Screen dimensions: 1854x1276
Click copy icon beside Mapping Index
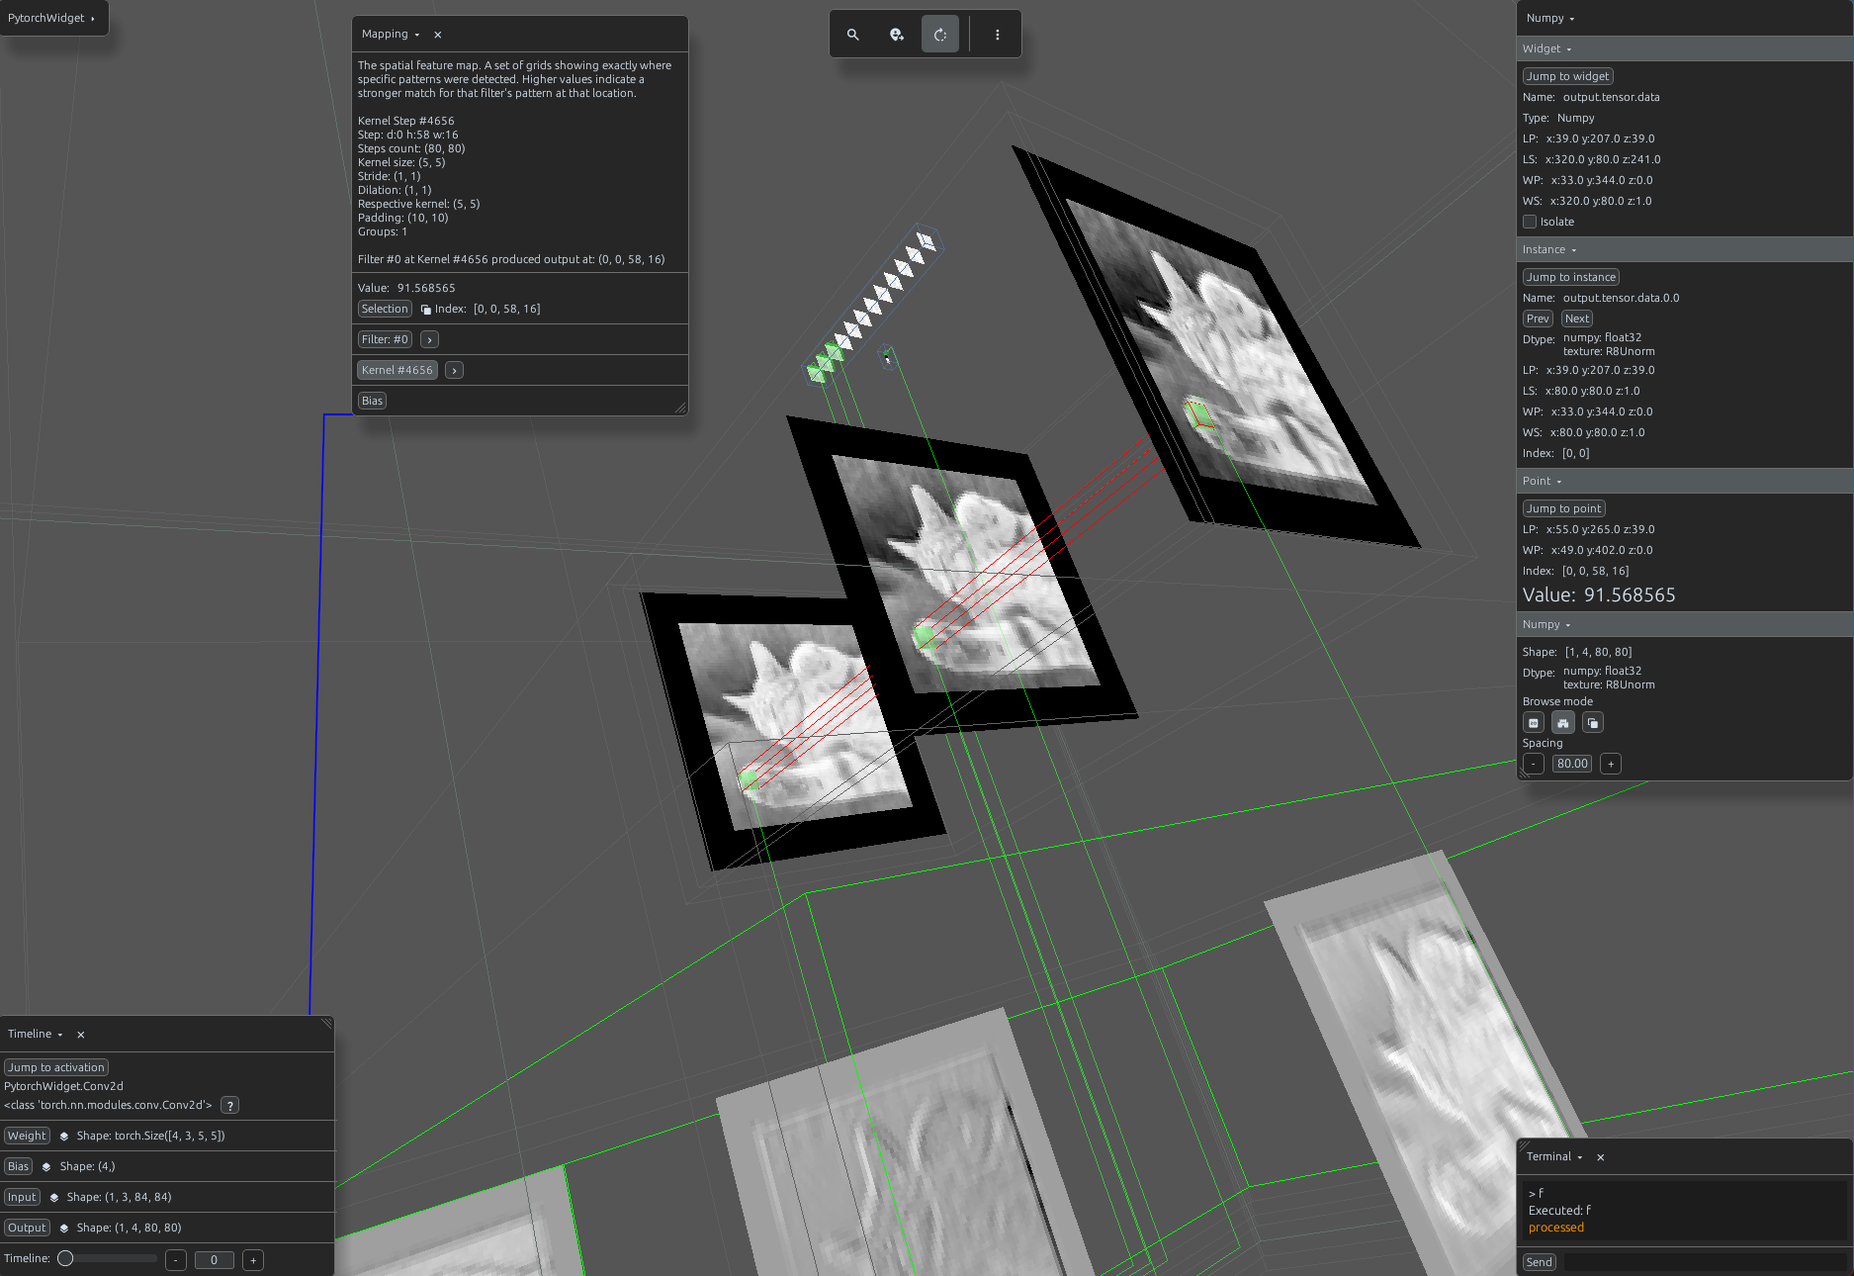pyautogui.click(x=426, y=310)
